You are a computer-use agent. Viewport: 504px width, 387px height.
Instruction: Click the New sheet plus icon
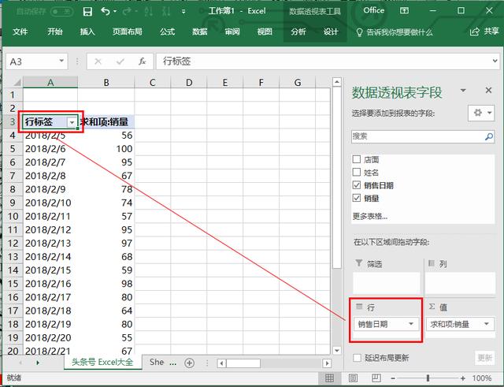tap(189, 363)
